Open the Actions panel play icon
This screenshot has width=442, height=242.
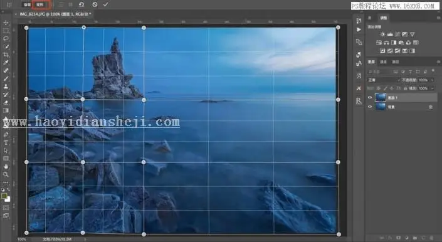pyautogui.click(x=359, y=29)
